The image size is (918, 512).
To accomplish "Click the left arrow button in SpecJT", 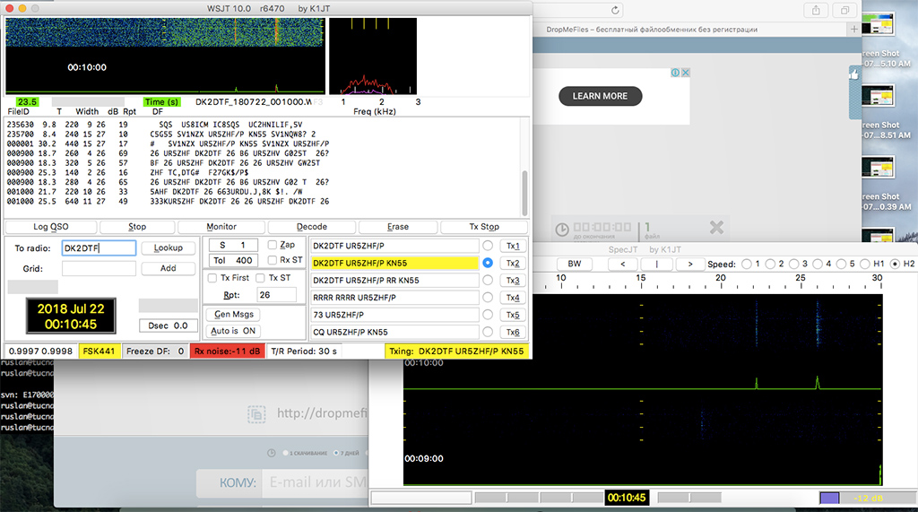I will point(623,264).
